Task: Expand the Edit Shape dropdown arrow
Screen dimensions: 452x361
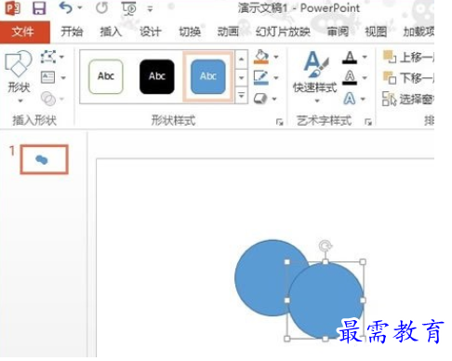Action: [x=61, y=57]
